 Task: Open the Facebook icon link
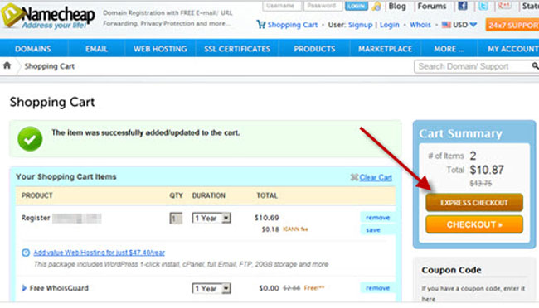point(463,6)
